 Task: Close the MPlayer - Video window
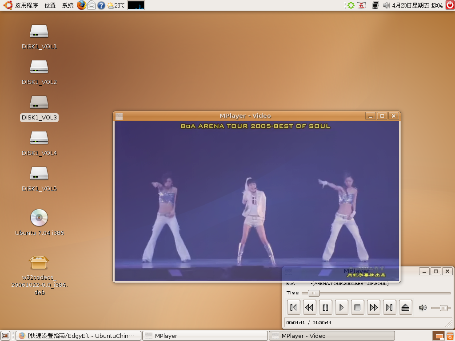pyautogui.click(x=394, y=116)
